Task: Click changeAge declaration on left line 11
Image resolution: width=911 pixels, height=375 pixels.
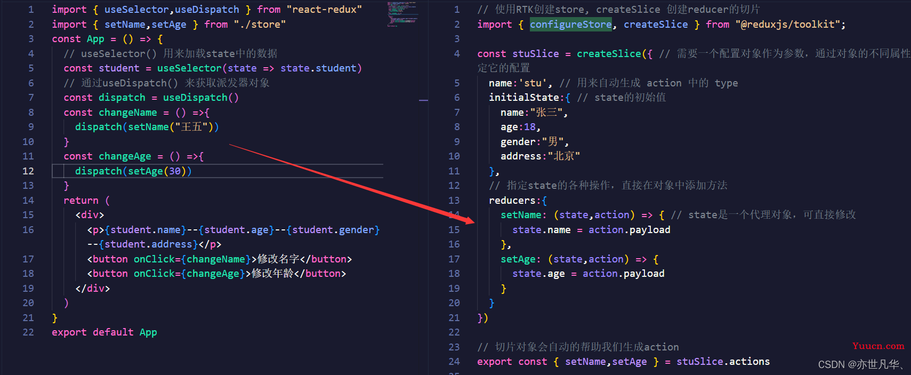Action: pyautogui.click(x=125, y=156)
